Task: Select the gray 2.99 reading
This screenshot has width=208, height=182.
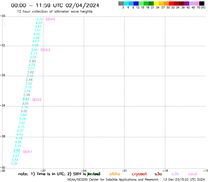Action: point(27,95)
